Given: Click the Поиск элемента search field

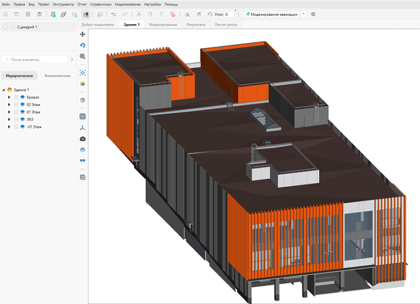Looking at the screenshot, I should pos(35,59).
